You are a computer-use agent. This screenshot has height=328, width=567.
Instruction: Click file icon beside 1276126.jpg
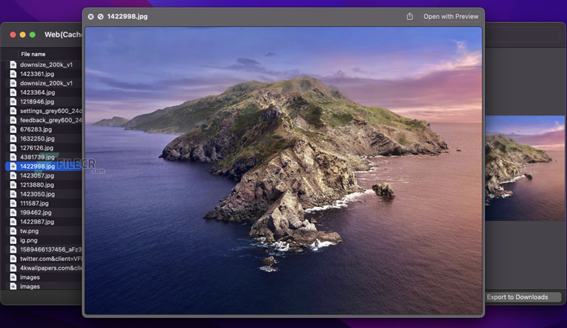point(14,148)
